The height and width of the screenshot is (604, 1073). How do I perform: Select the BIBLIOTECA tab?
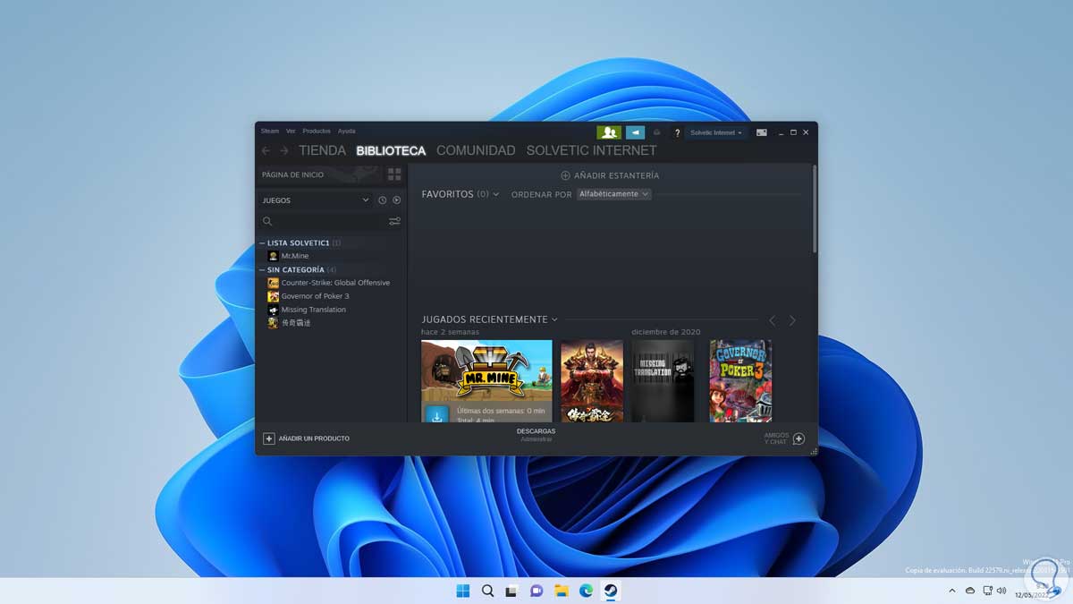[391, 150]
